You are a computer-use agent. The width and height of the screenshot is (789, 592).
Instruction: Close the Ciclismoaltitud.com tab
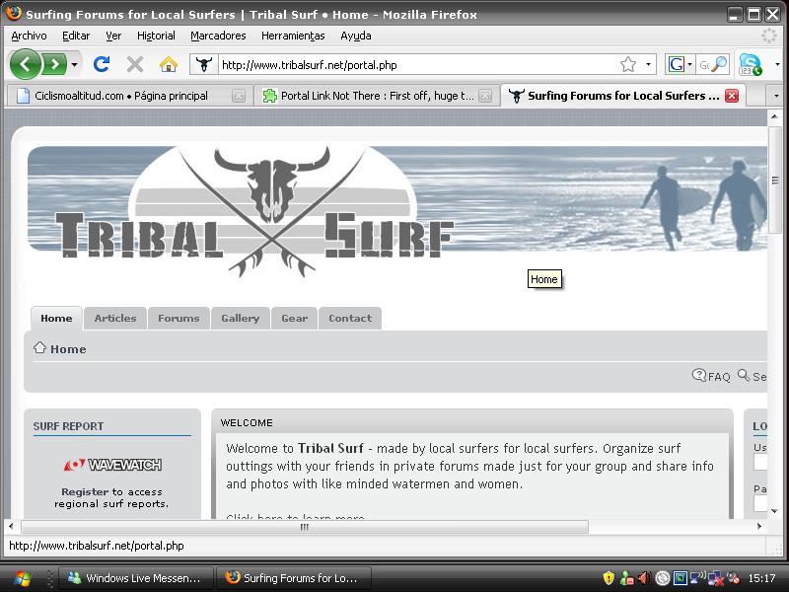pyautogui.click(x=239, y=96)
